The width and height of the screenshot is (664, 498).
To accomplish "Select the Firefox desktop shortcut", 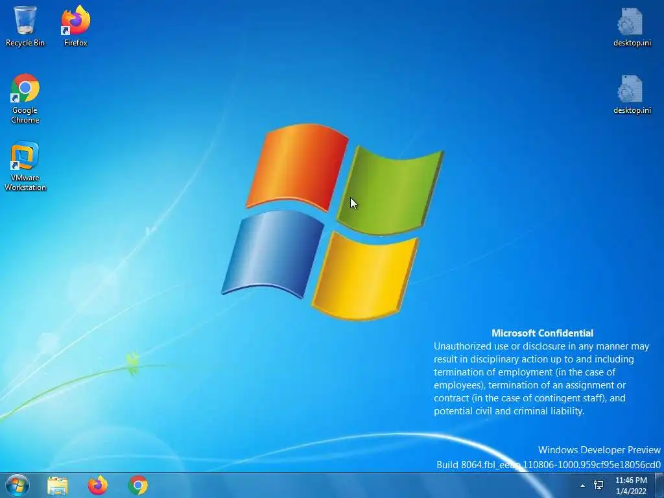I will 76,25.
